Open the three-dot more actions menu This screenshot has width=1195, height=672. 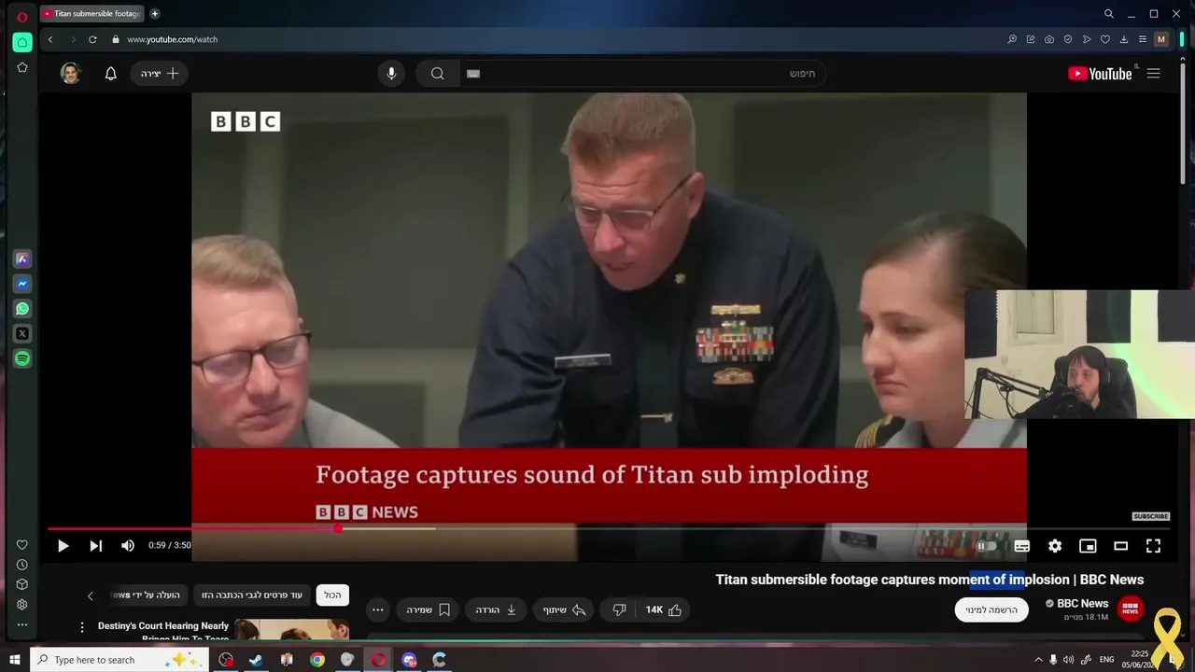[378, 609]
